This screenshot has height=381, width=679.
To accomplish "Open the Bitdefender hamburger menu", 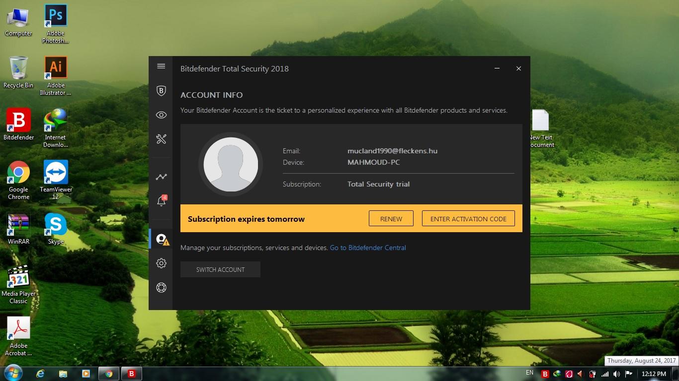I will click(161, 66).
